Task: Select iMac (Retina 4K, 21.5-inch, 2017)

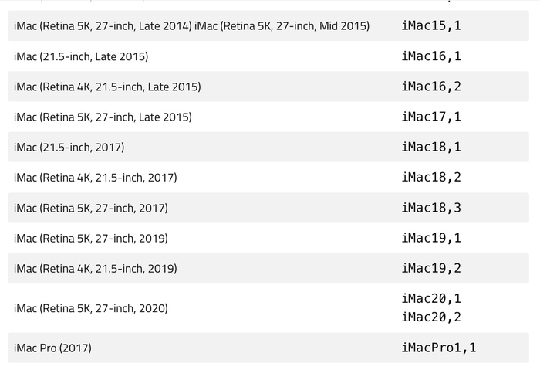Action: (96, 178)
